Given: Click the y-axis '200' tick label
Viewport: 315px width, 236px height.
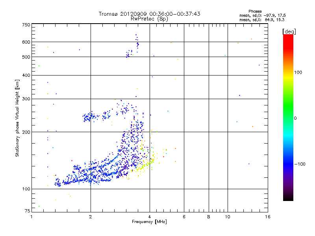Looking at the screenshot, I should coord(26,132).
